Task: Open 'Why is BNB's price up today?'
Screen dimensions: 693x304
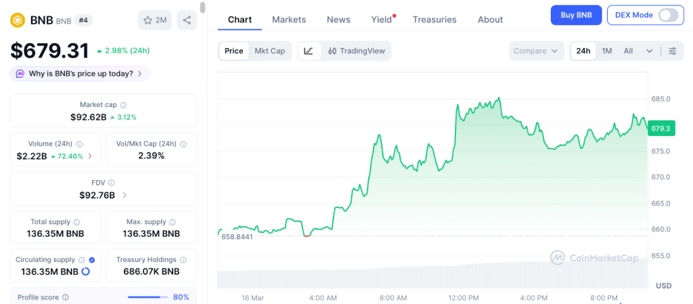Action: (80, 74)
